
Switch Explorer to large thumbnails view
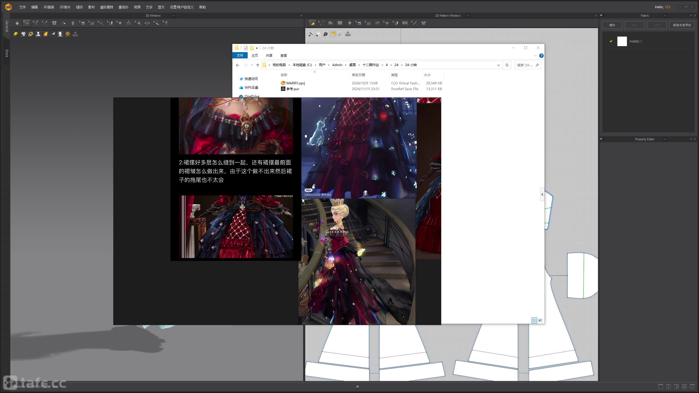540,320
